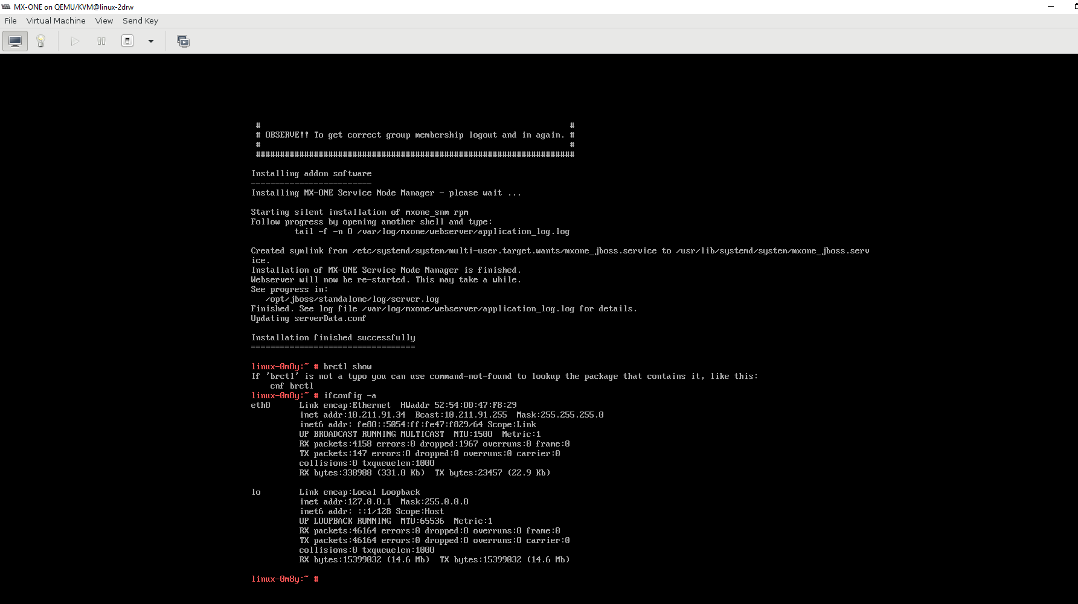This screenshot has width=1078, height=604.
Task: Click 'brctl show' command text
Action: 348,366
